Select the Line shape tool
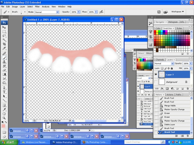The image size is (194, 145). 4,100
